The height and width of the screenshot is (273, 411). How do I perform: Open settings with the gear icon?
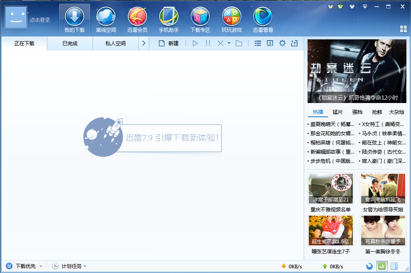tap(282, 43)
